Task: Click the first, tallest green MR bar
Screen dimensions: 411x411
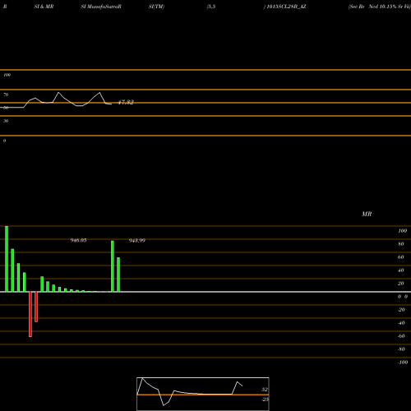Action: (x=7, y=259)
